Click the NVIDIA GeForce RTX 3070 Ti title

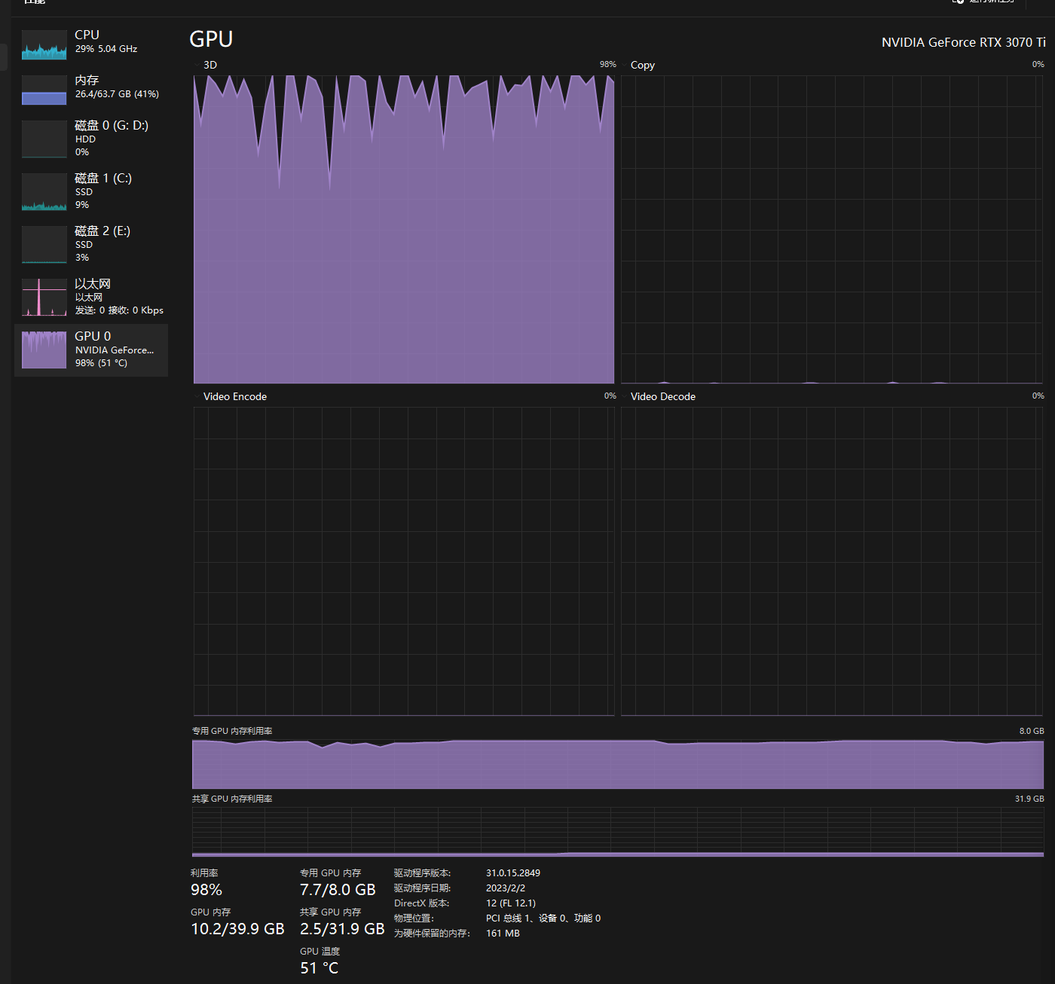point(964,42)
